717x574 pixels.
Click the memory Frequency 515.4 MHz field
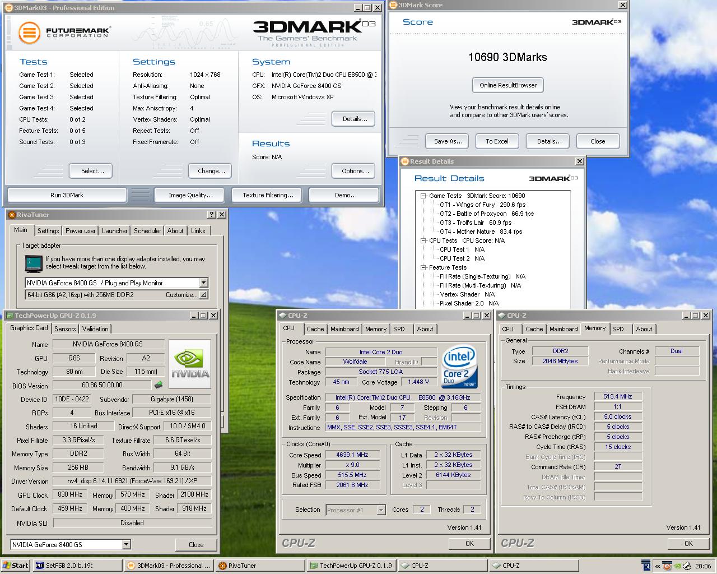tap(618, 396)
